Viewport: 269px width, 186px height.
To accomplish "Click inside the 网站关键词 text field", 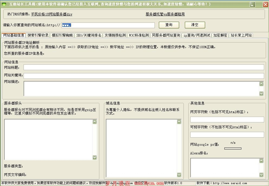I will coord(143,76).
